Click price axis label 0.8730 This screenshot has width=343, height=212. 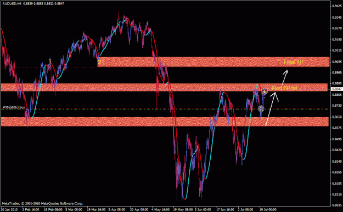pos(337,106)
